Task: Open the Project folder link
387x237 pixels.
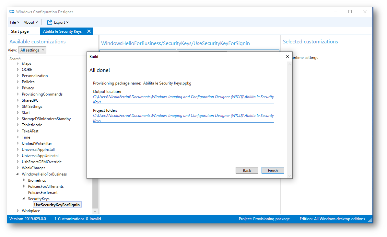Action: 183,118
